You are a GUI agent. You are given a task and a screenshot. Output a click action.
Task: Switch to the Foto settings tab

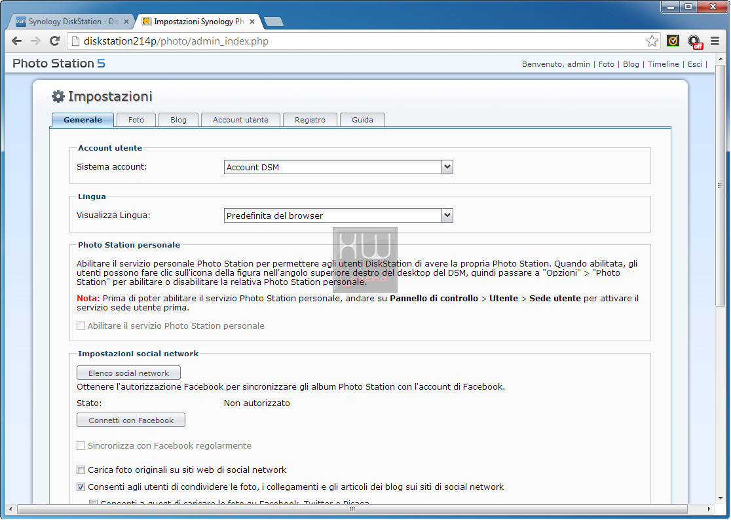click(136, 120)
